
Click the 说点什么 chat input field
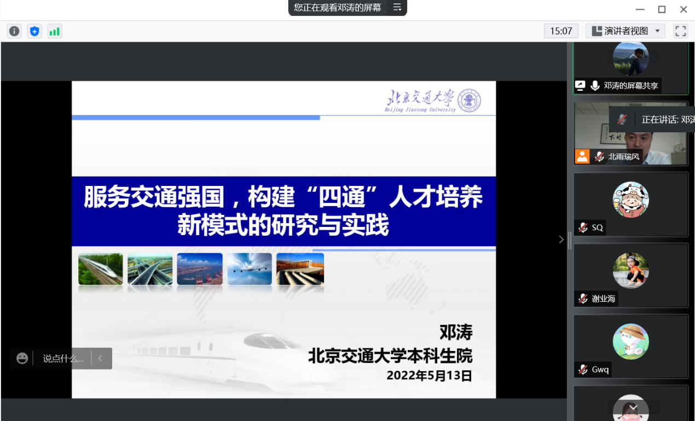click(x=63, y=359)
